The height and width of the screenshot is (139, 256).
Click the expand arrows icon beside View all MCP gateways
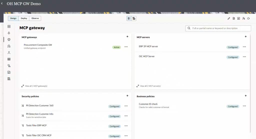point(22,86)
